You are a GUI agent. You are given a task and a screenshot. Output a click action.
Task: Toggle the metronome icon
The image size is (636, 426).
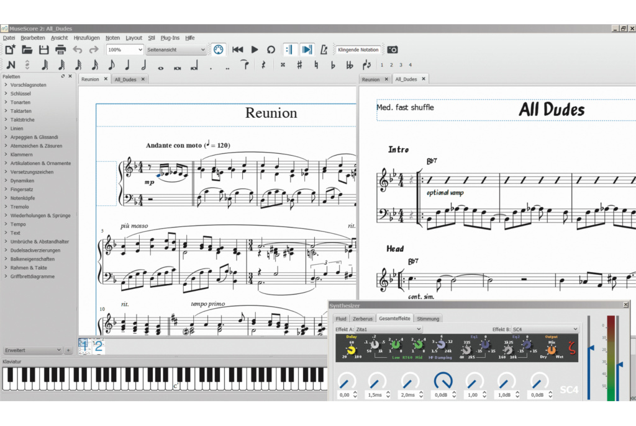pyautogui.click(x=324, y=50)
